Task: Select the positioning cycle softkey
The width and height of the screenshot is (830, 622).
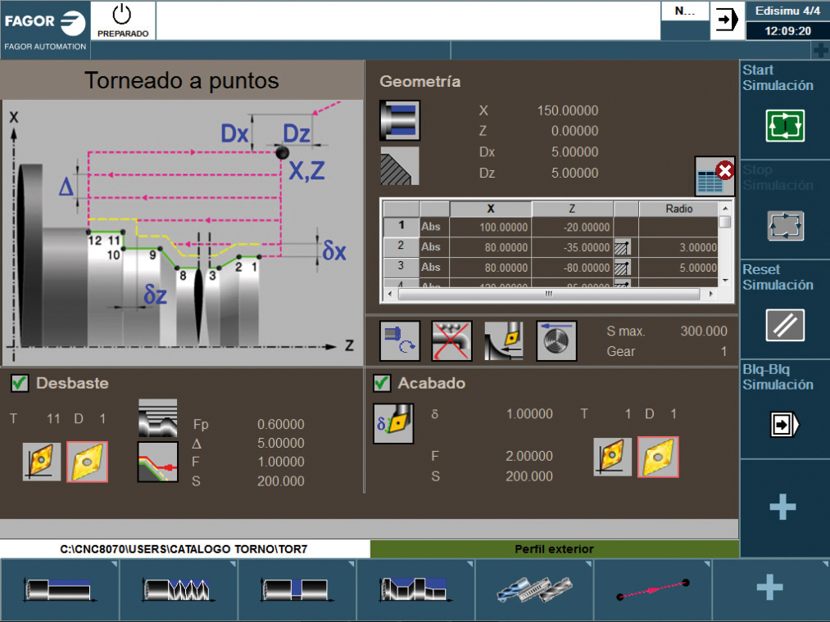Action: coord(652,589)
